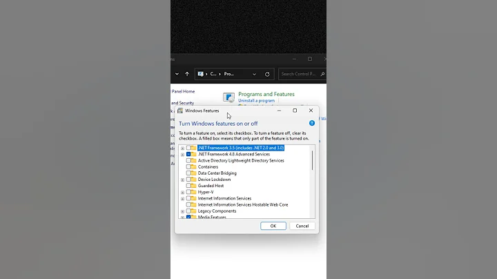Maximize the Control Panel window
497x279 pixels.
coord(310,59)
